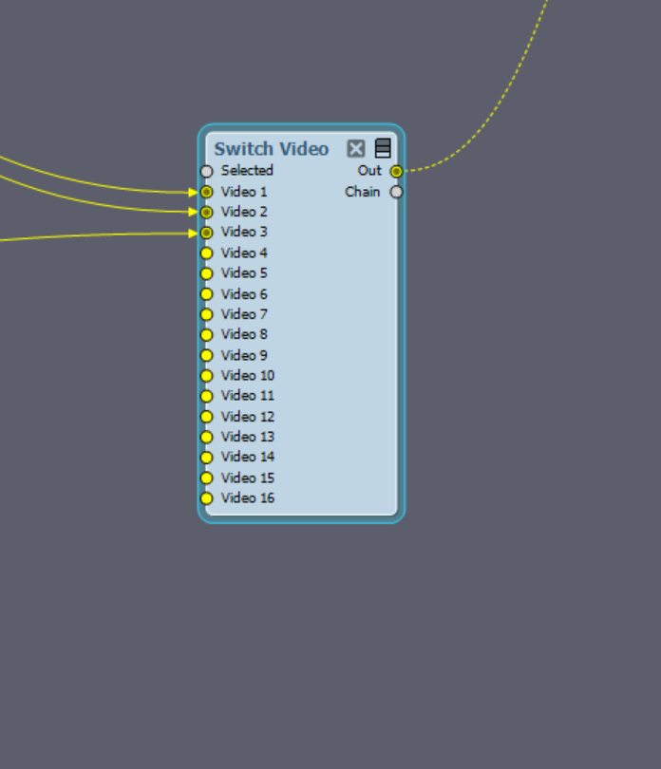Click the 'Video 12' label text
Screen dimensions: 661x769
pyautogui.click(x=248, y=417)
